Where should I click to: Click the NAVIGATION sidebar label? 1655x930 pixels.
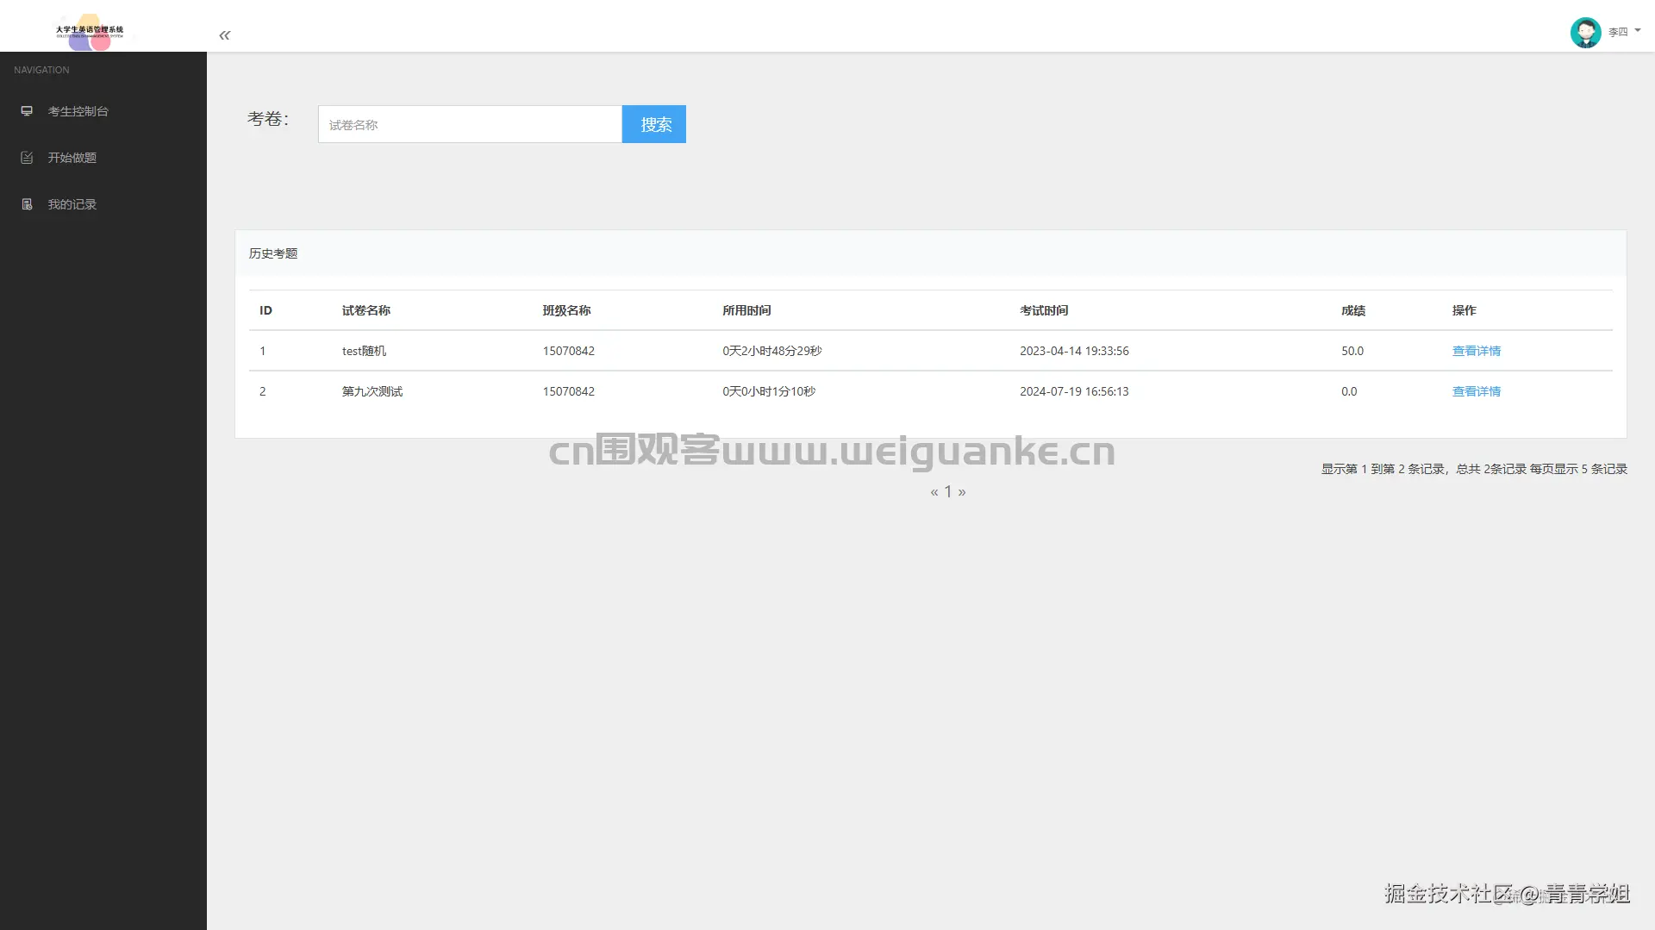[x=41, y=70]
